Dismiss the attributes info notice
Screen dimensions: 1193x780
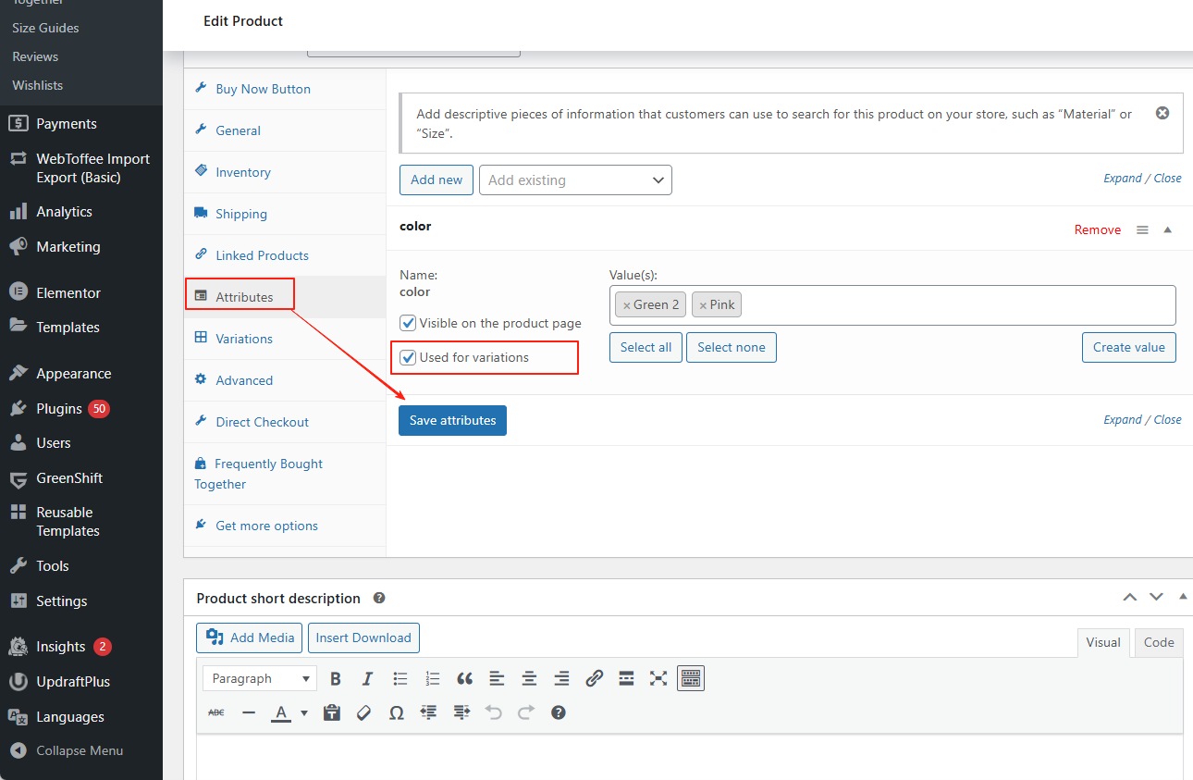1162,113
